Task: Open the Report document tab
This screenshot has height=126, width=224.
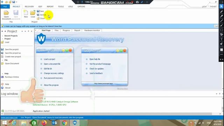Action: [x=77, y=30]
